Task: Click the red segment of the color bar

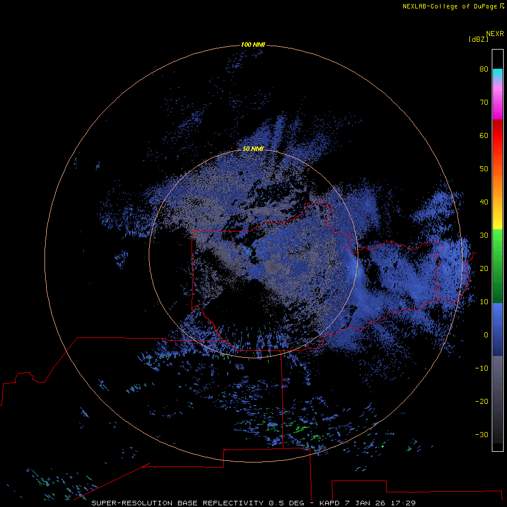Action: [497, 136]
